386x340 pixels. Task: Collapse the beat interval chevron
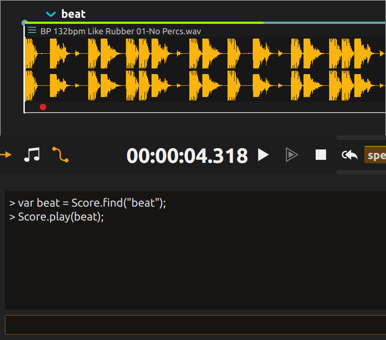point(51,14)
